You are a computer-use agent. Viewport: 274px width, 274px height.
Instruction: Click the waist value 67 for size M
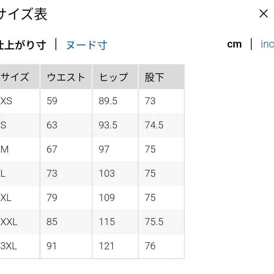click(52, 149)
